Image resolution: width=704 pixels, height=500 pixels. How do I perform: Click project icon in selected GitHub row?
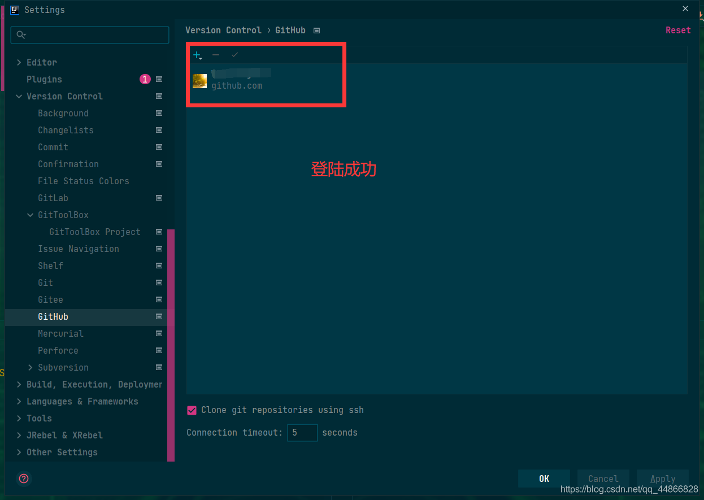pyautogui.click(x=159, y=317)
